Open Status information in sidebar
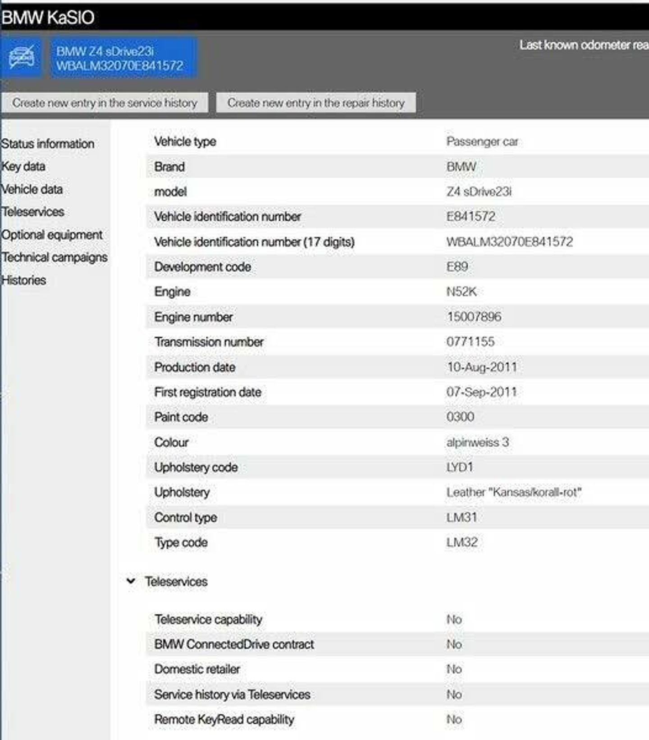 (48, 144)
